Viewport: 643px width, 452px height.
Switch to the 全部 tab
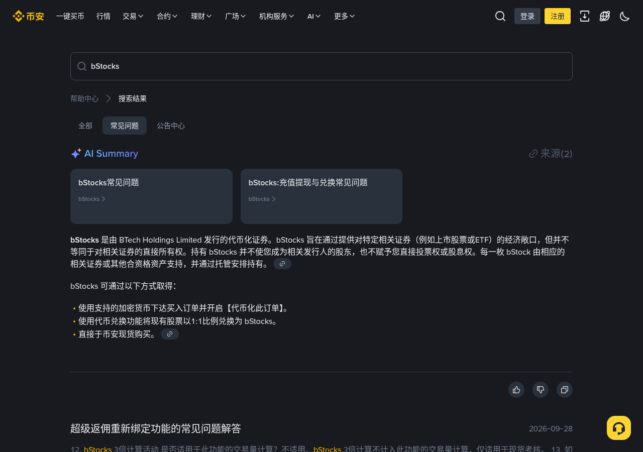point(85,126)
